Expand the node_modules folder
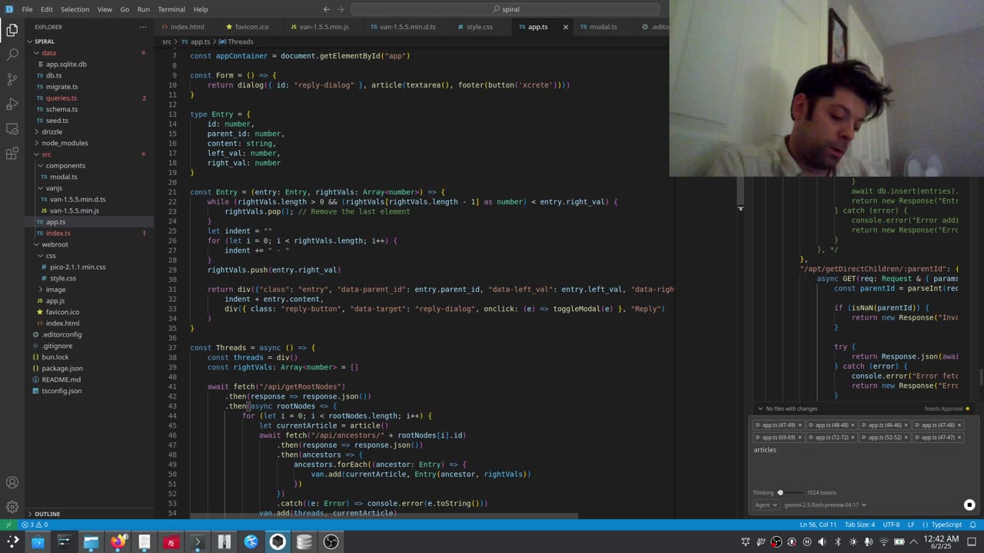984x553 pixels. click(89, 143)
